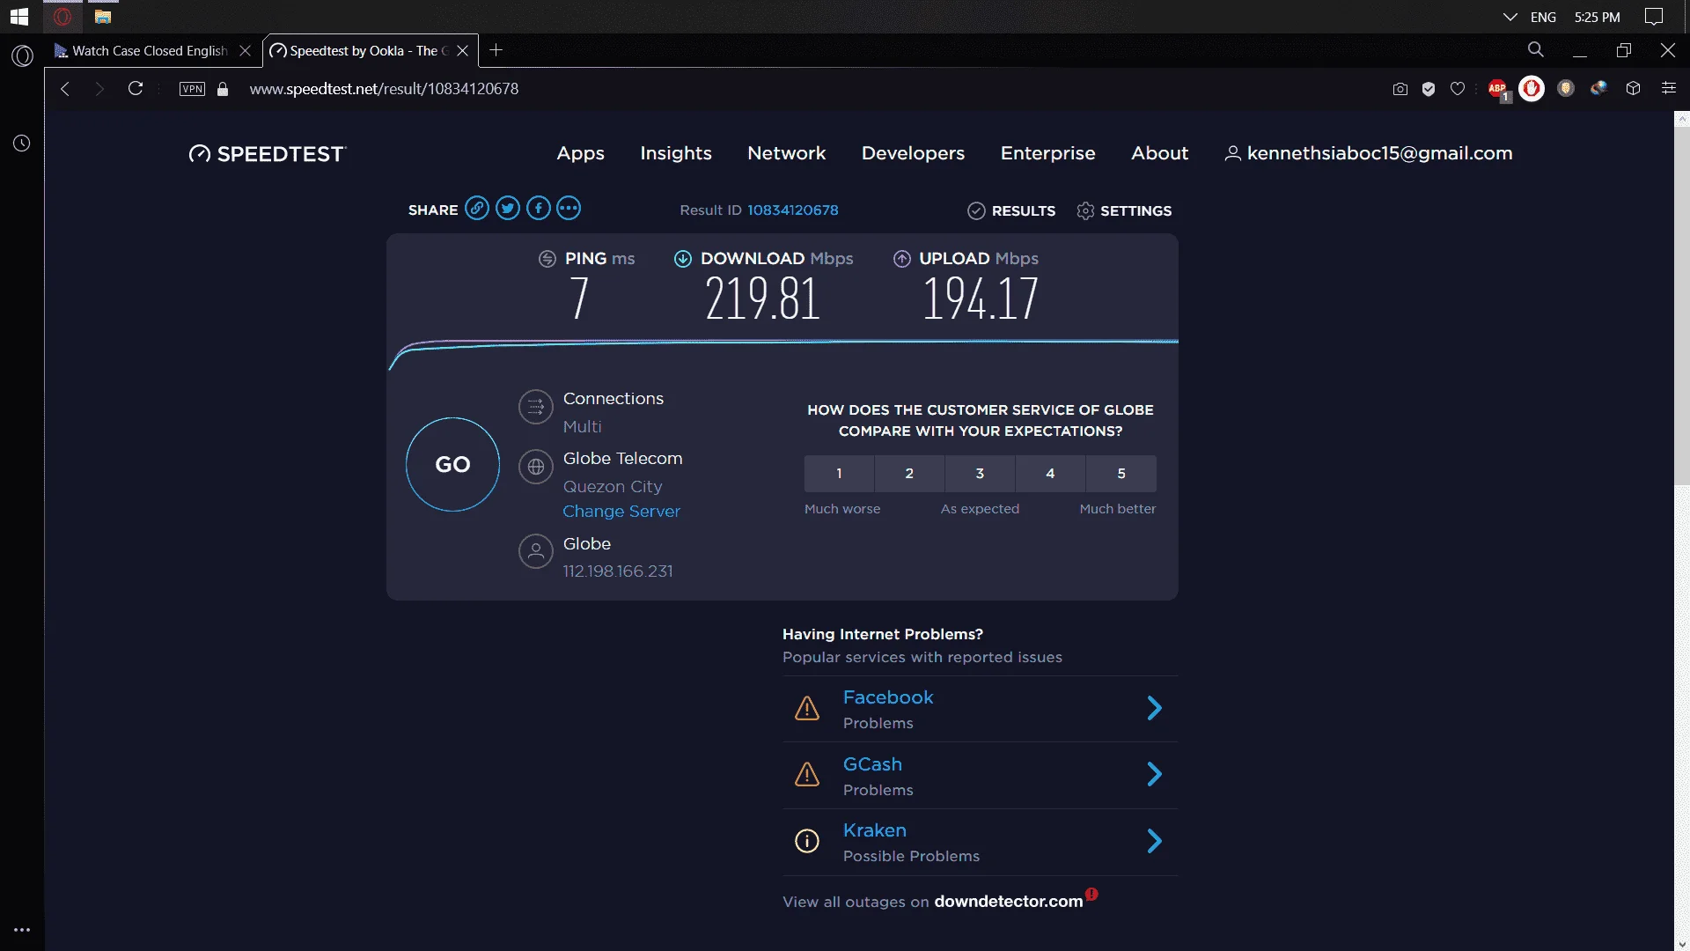Open the Easy Setup menu icon
1690x951 pixels.
(1668, 88)
